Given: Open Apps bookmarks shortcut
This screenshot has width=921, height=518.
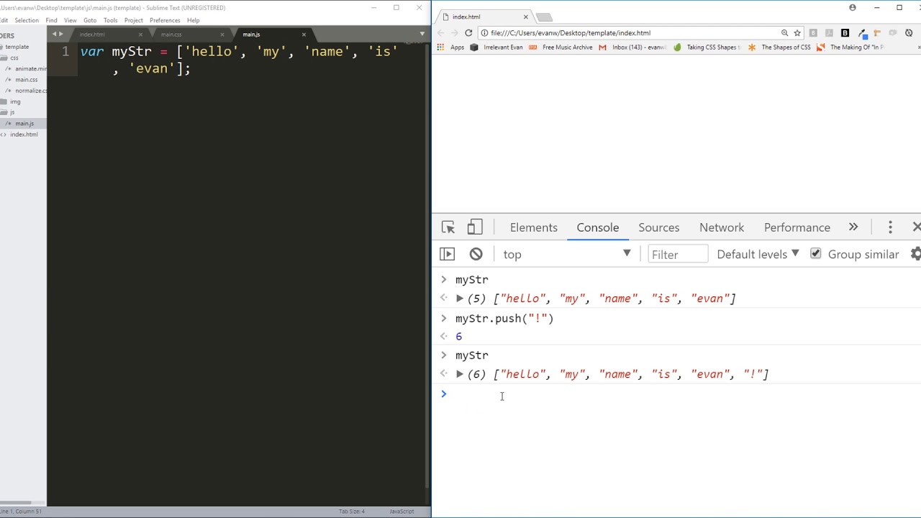Looking at the screenshot, I should point(450,47).
